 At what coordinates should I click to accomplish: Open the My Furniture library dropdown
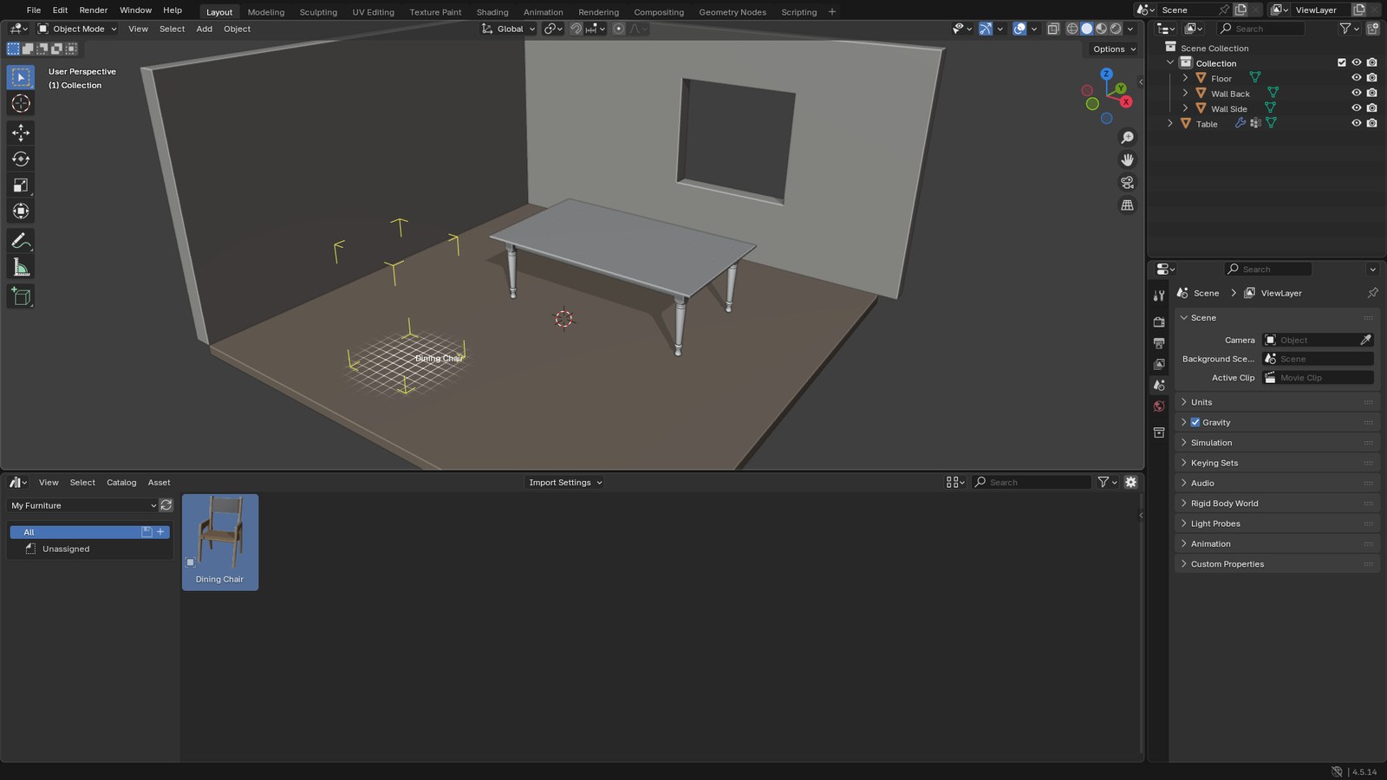point(83,505)
